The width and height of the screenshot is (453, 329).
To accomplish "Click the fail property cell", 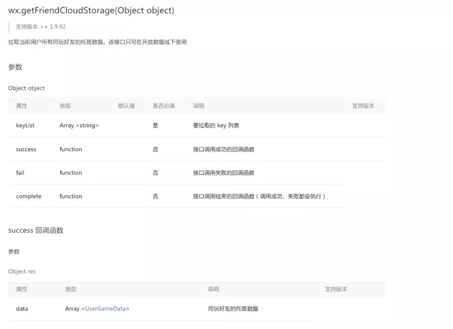I will pyautogui.click(x=20, y=172).
